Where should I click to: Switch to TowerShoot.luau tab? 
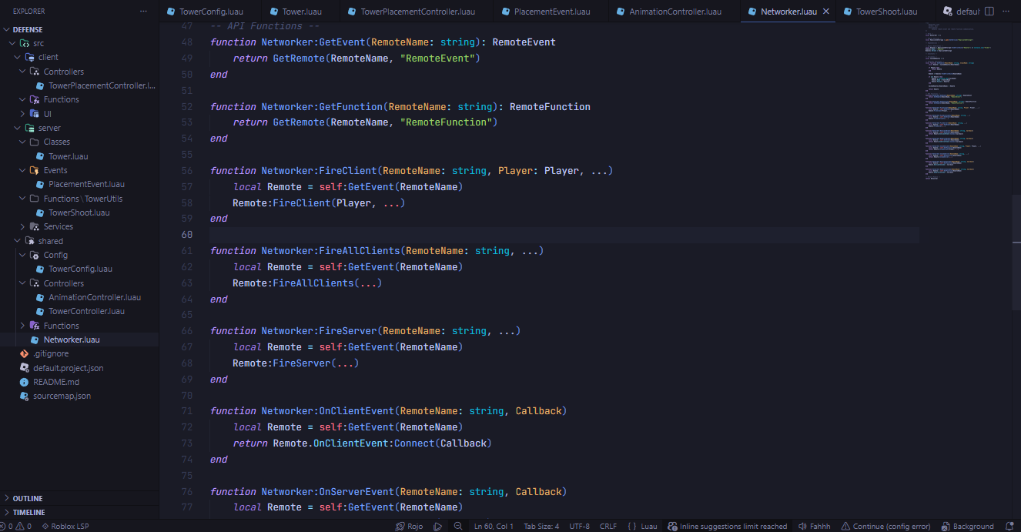(885, 12)
